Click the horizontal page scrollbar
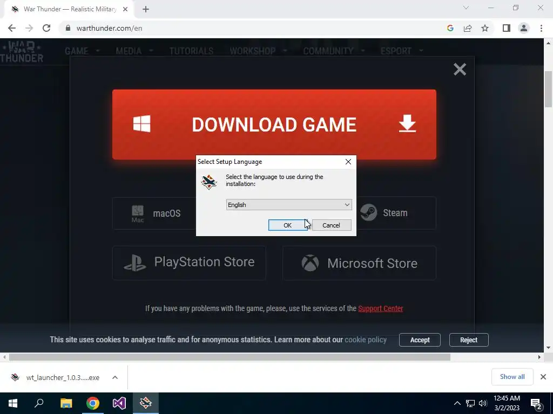553x414 pixels. click(230, 357)
